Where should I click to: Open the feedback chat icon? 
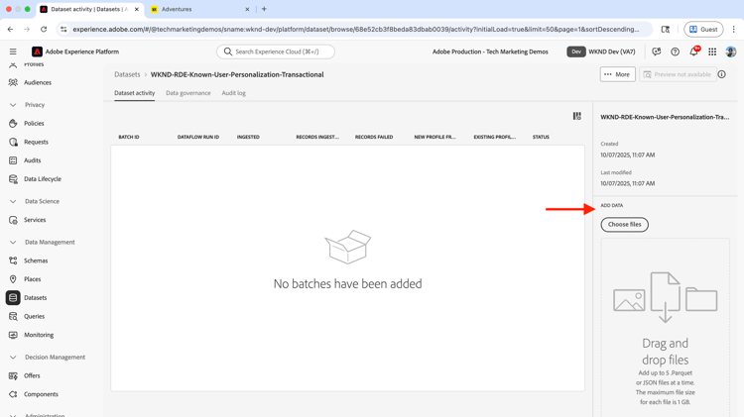click(x=657, y=52)
